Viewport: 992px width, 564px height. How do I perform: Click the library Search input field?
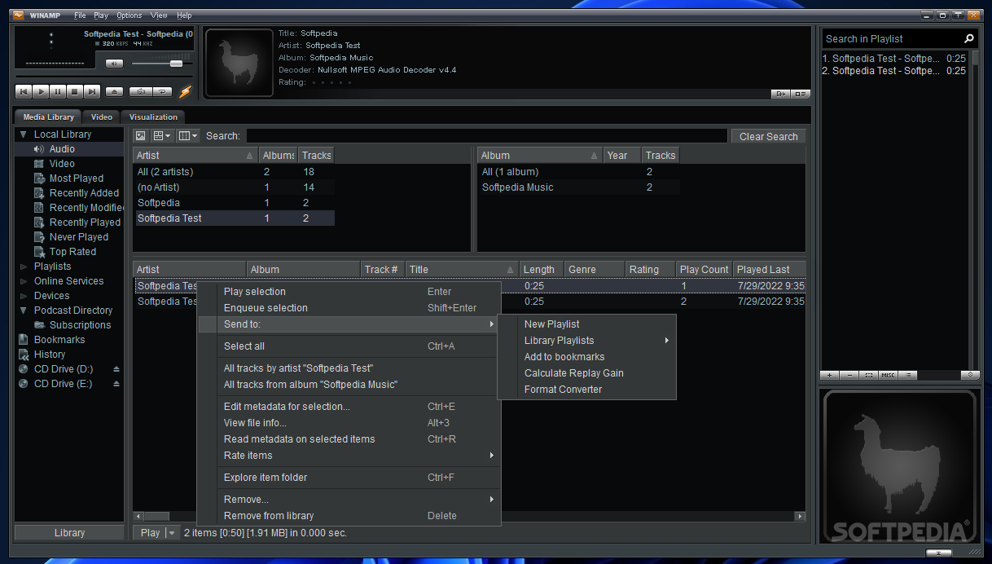(486, 136)
